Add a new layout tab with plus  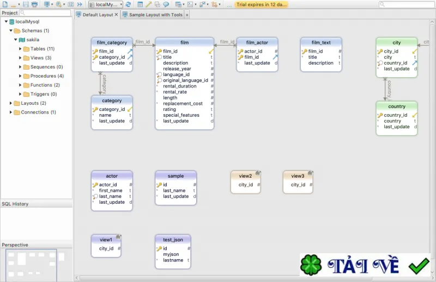tap(187, 15)
